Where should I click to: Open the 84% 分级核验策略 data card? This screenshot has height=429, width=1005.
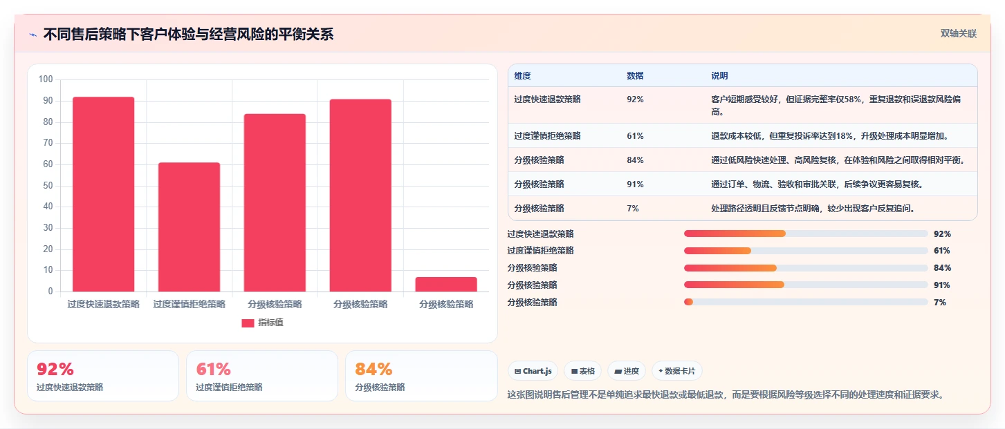[x=421, y=376]
